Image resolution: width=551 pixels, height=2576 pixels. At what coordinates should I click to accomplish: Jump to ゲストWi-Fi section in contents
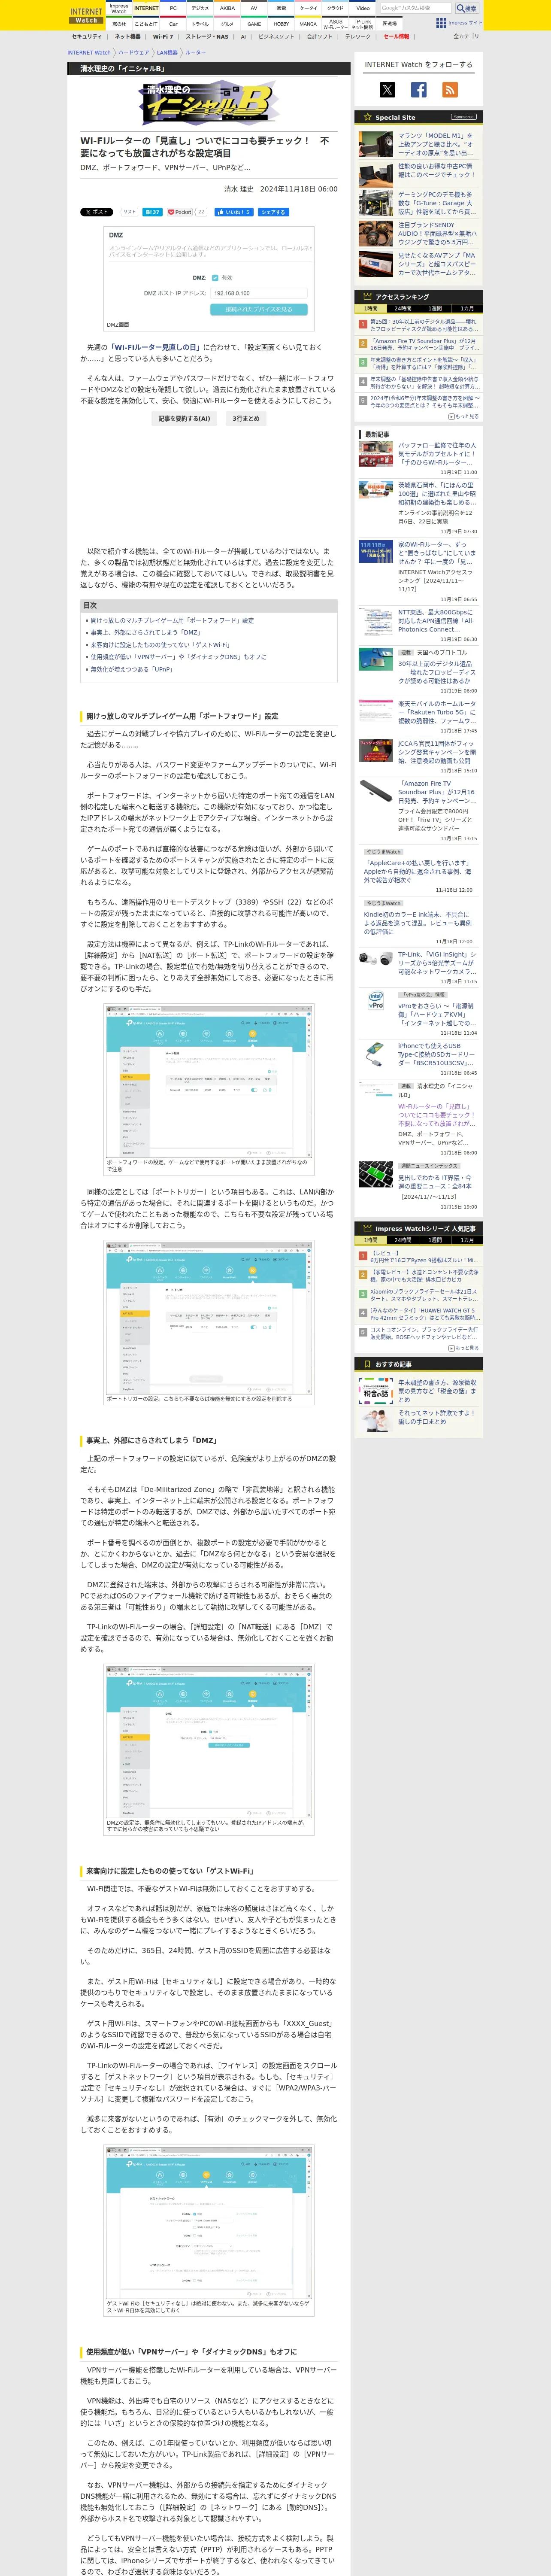(x=160, y=645)
